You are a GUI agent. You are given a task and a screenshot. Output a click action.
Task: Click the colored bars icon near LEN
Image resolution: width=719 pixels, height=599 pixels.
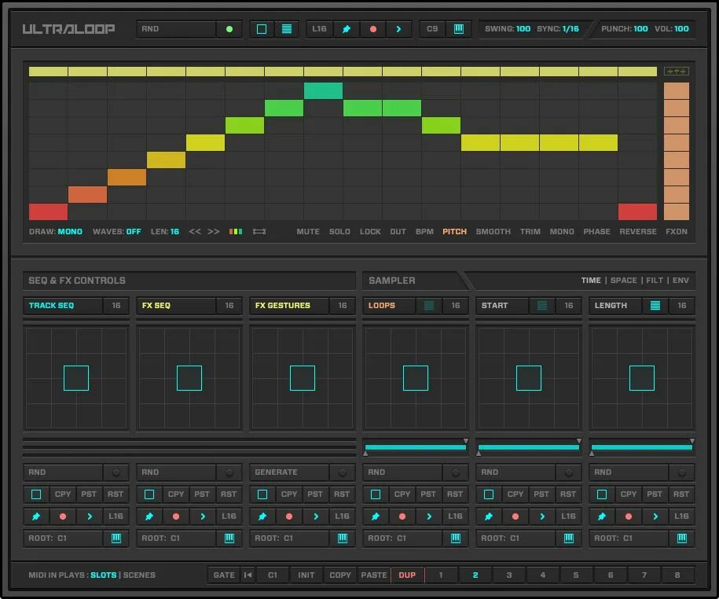click(236, 232)
